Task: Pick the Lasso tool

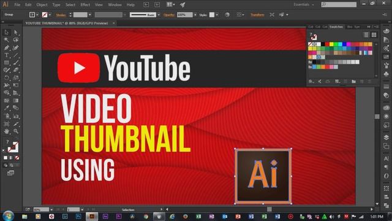Action: [x=16, y=40]
